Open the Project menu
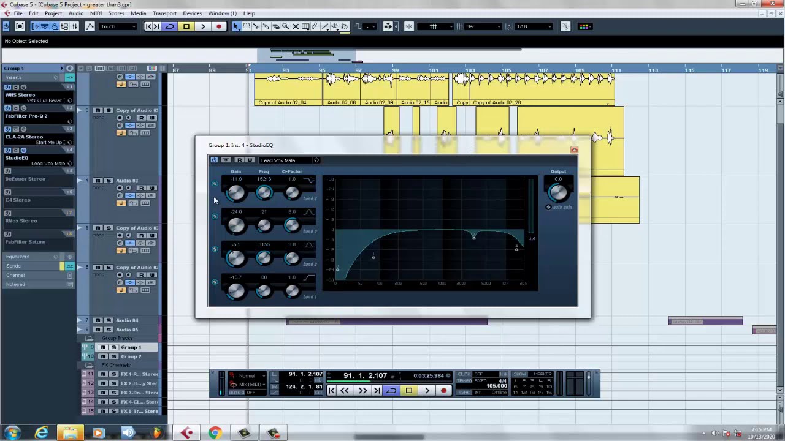Viewport: 785px width, 441px height. coord(53,13)
